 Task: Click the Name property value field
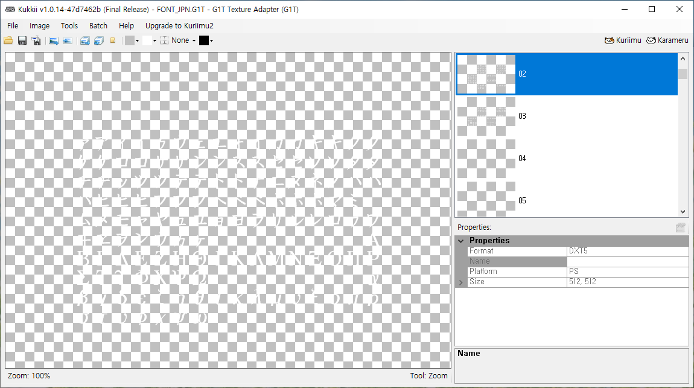(x=627, y=261)
